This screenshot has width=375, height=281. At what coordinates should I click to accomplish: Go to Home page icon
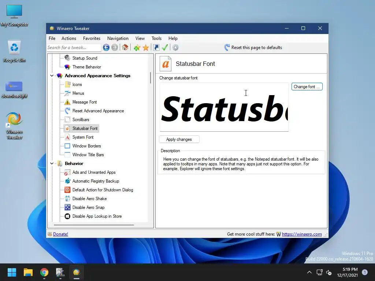(x=125, y=47)
